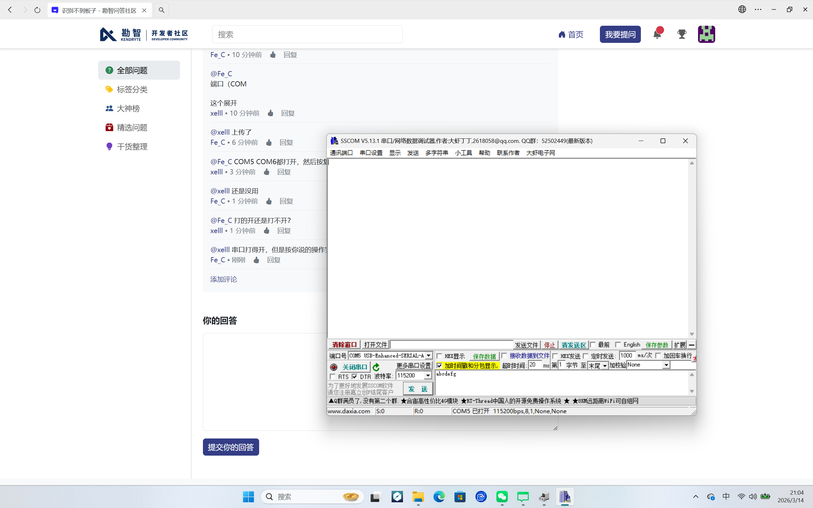
Task: Open the notification bell in header
Action: (657, 34)
